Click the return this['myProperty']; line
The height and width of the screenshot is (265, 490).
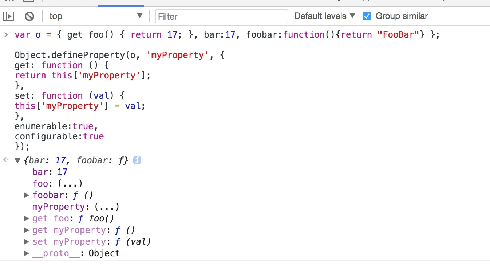[83, 76]
